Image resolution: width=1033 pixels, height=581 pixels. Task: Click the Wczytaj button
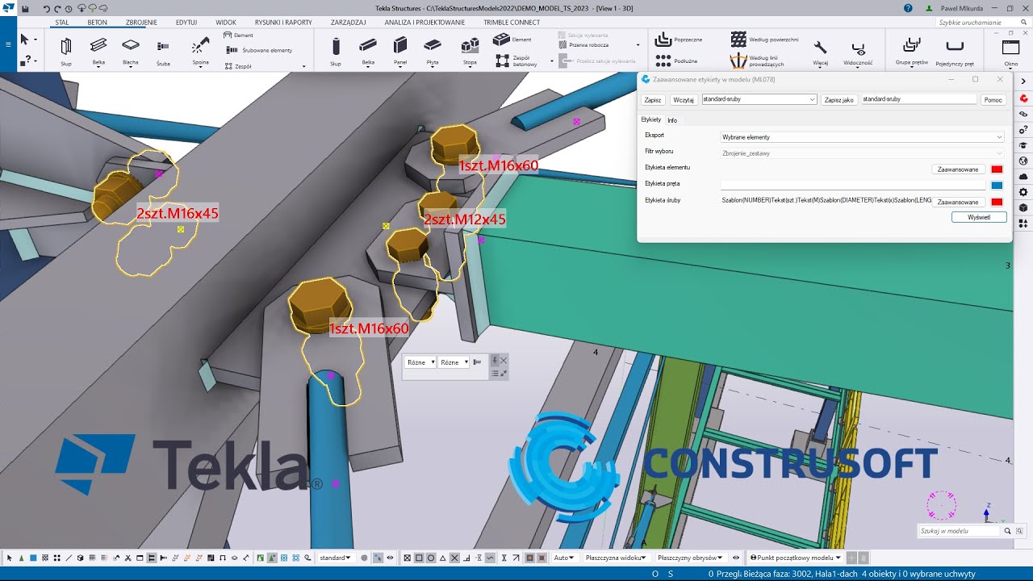tap(684, 100)
